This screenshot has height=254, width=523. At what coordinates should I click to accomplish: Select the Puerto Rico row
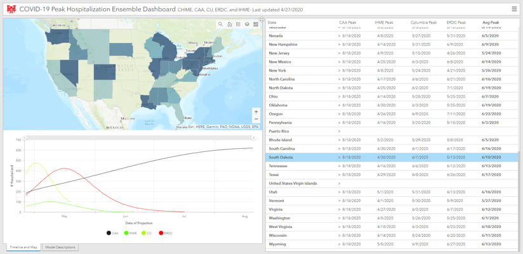pyautogui.click(x=392, y=131)
